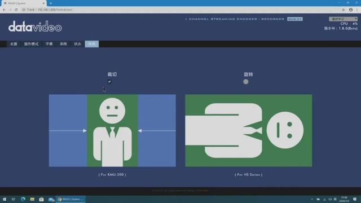Open the Windows Start menu
Image resolution: width=361 pixels, height=203 pixels.
pyautogui.click(x=5, y=199)
